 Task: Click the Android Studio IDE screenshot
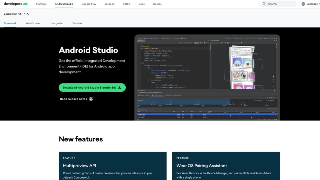[207, 77]
